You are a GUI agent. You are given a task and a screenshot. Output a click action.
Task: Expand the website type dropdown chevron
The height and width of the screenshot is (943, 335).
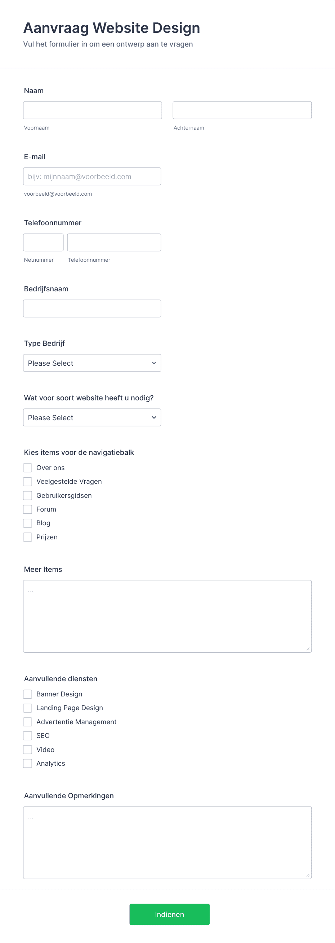[x=154, y=417]
